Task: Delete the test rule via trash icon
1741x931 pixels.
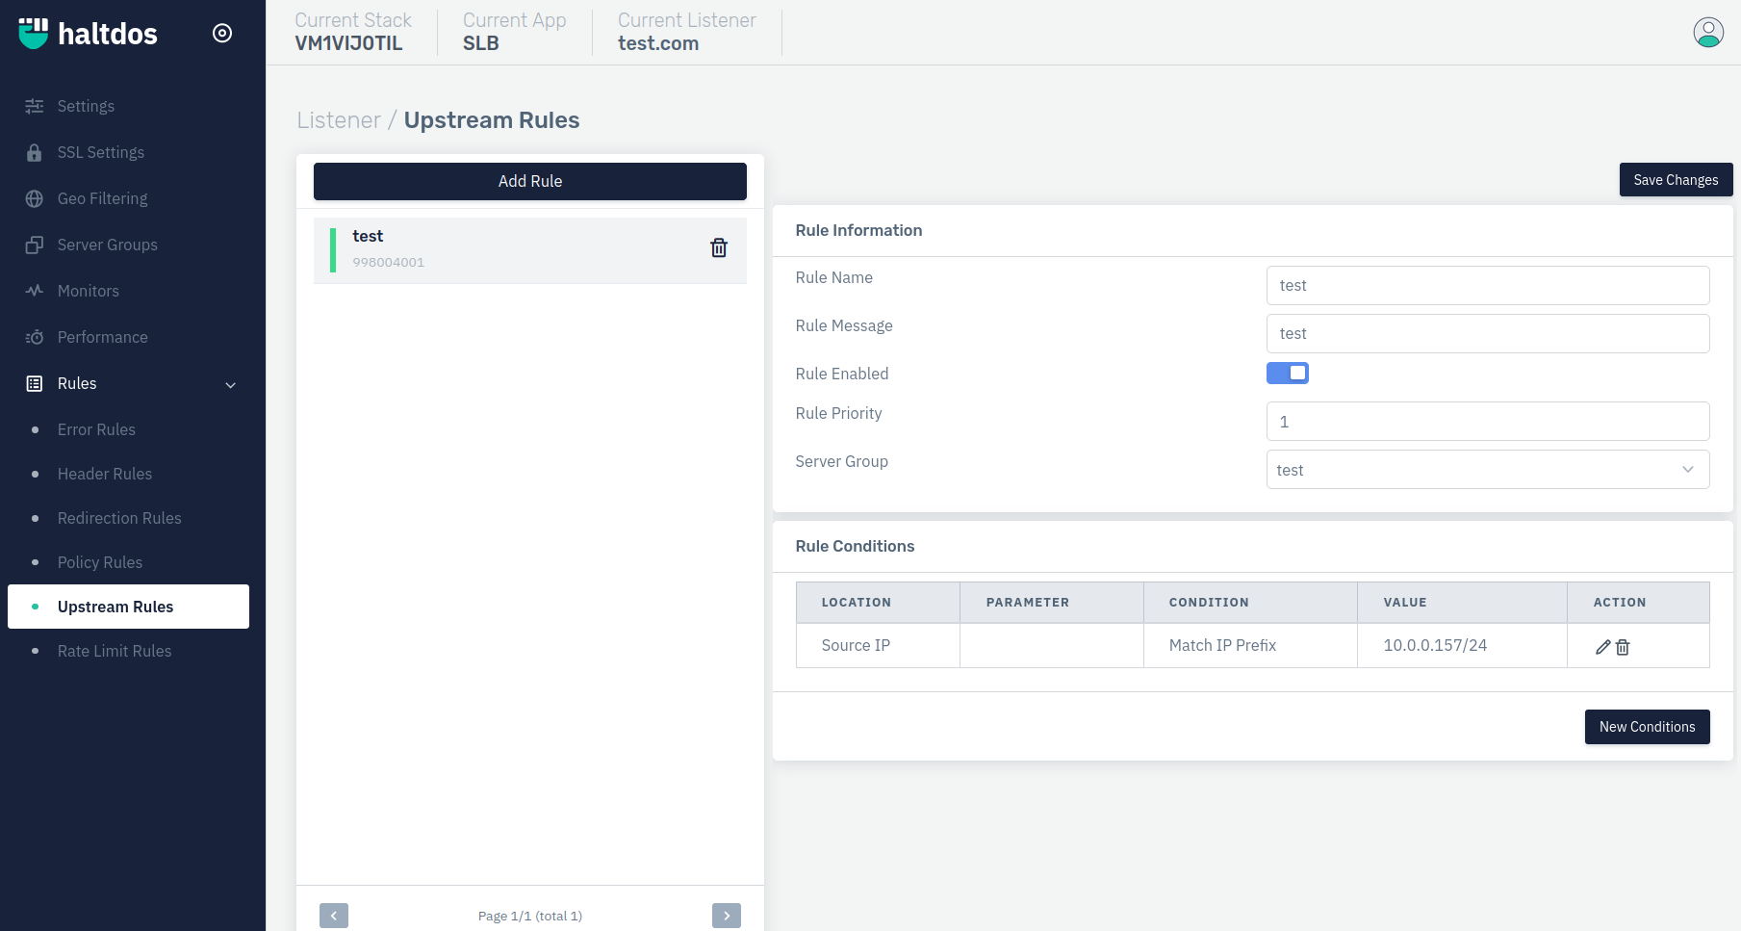Action: click(719, 248)
